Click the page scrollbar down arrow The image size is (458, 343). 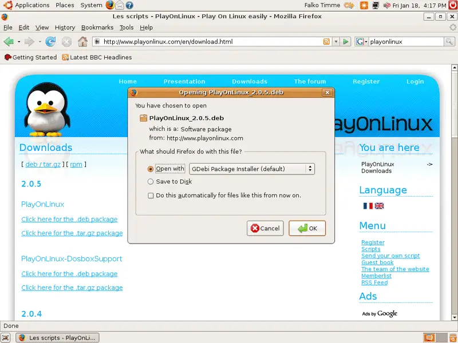tap(454, 317)
